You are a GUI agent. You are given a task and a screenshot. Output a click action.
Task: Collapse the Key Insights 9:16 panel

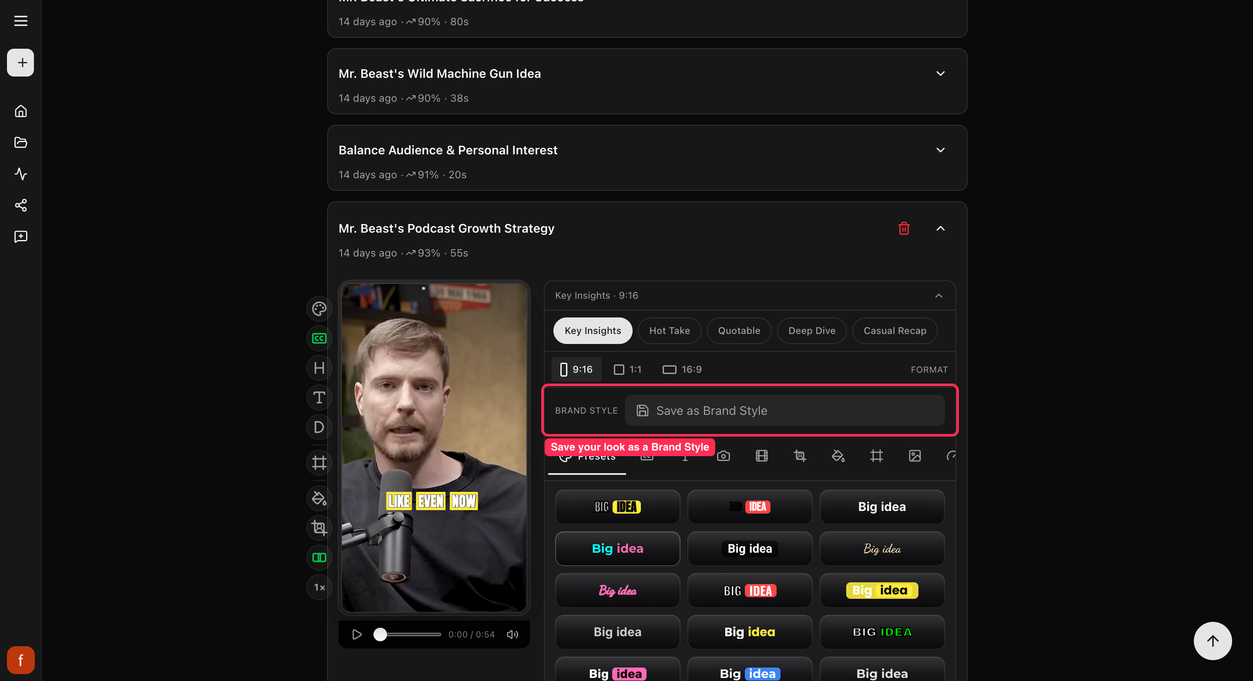(938, 296)
